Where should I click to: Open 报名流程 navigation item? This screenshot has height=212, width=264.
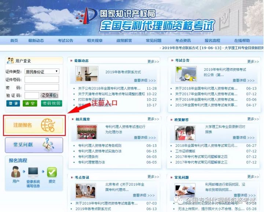pos(212,40)
